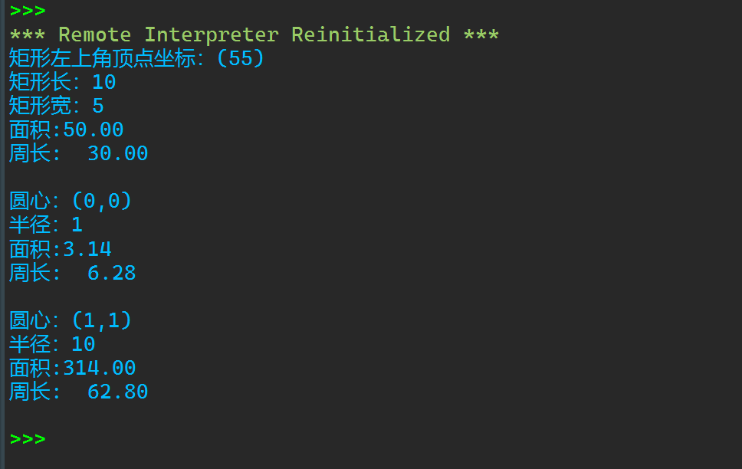The width and height of the screenshot is (742, 469).
Task: Click the Remote Interpreter Reinitialized message
Action: coord(254,34)
